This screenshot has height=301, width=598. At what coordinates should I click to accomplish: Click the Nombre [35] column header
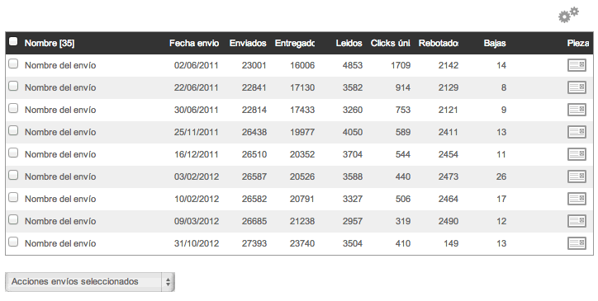point(50,43)
